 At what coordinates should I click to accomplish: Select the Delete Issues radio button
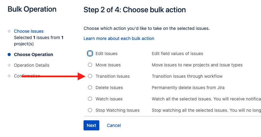tap(90, 88)
